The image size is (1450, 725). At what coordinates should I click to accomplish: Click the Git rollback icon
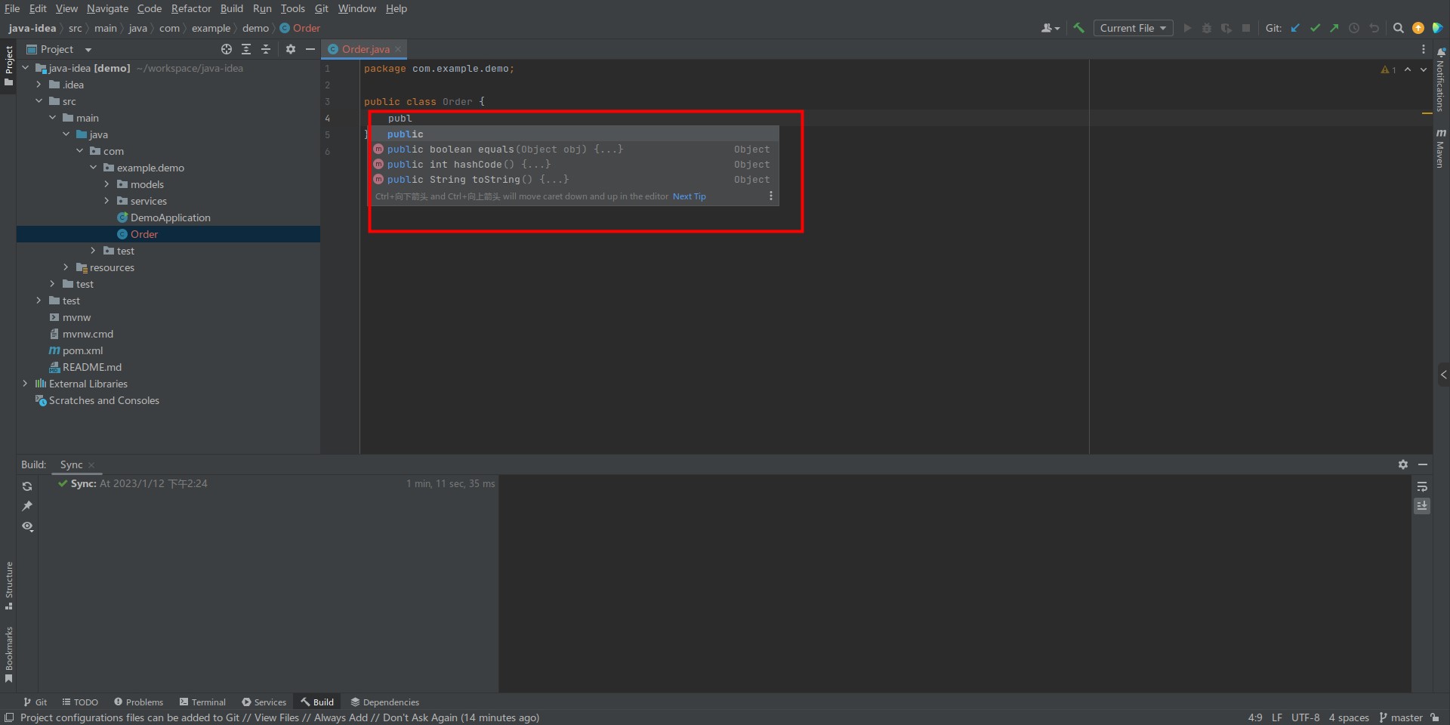[x=1374, y=28]
